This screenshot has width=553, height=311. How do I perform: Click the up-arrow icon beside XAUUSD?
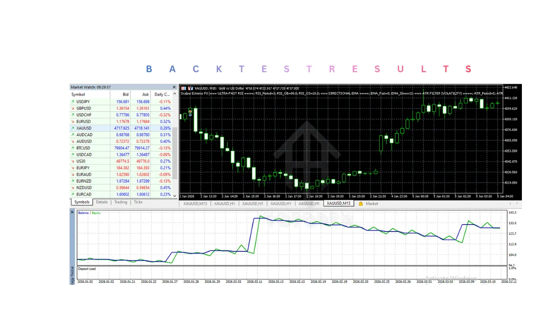[x=73, y=128]
